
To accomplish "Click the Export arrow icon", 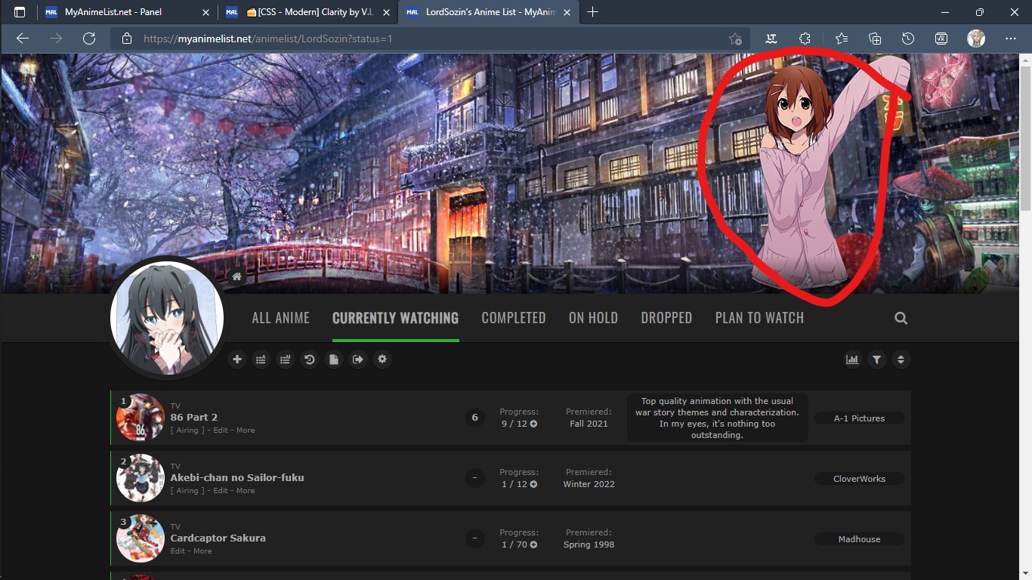I will (x=358, y=359).
